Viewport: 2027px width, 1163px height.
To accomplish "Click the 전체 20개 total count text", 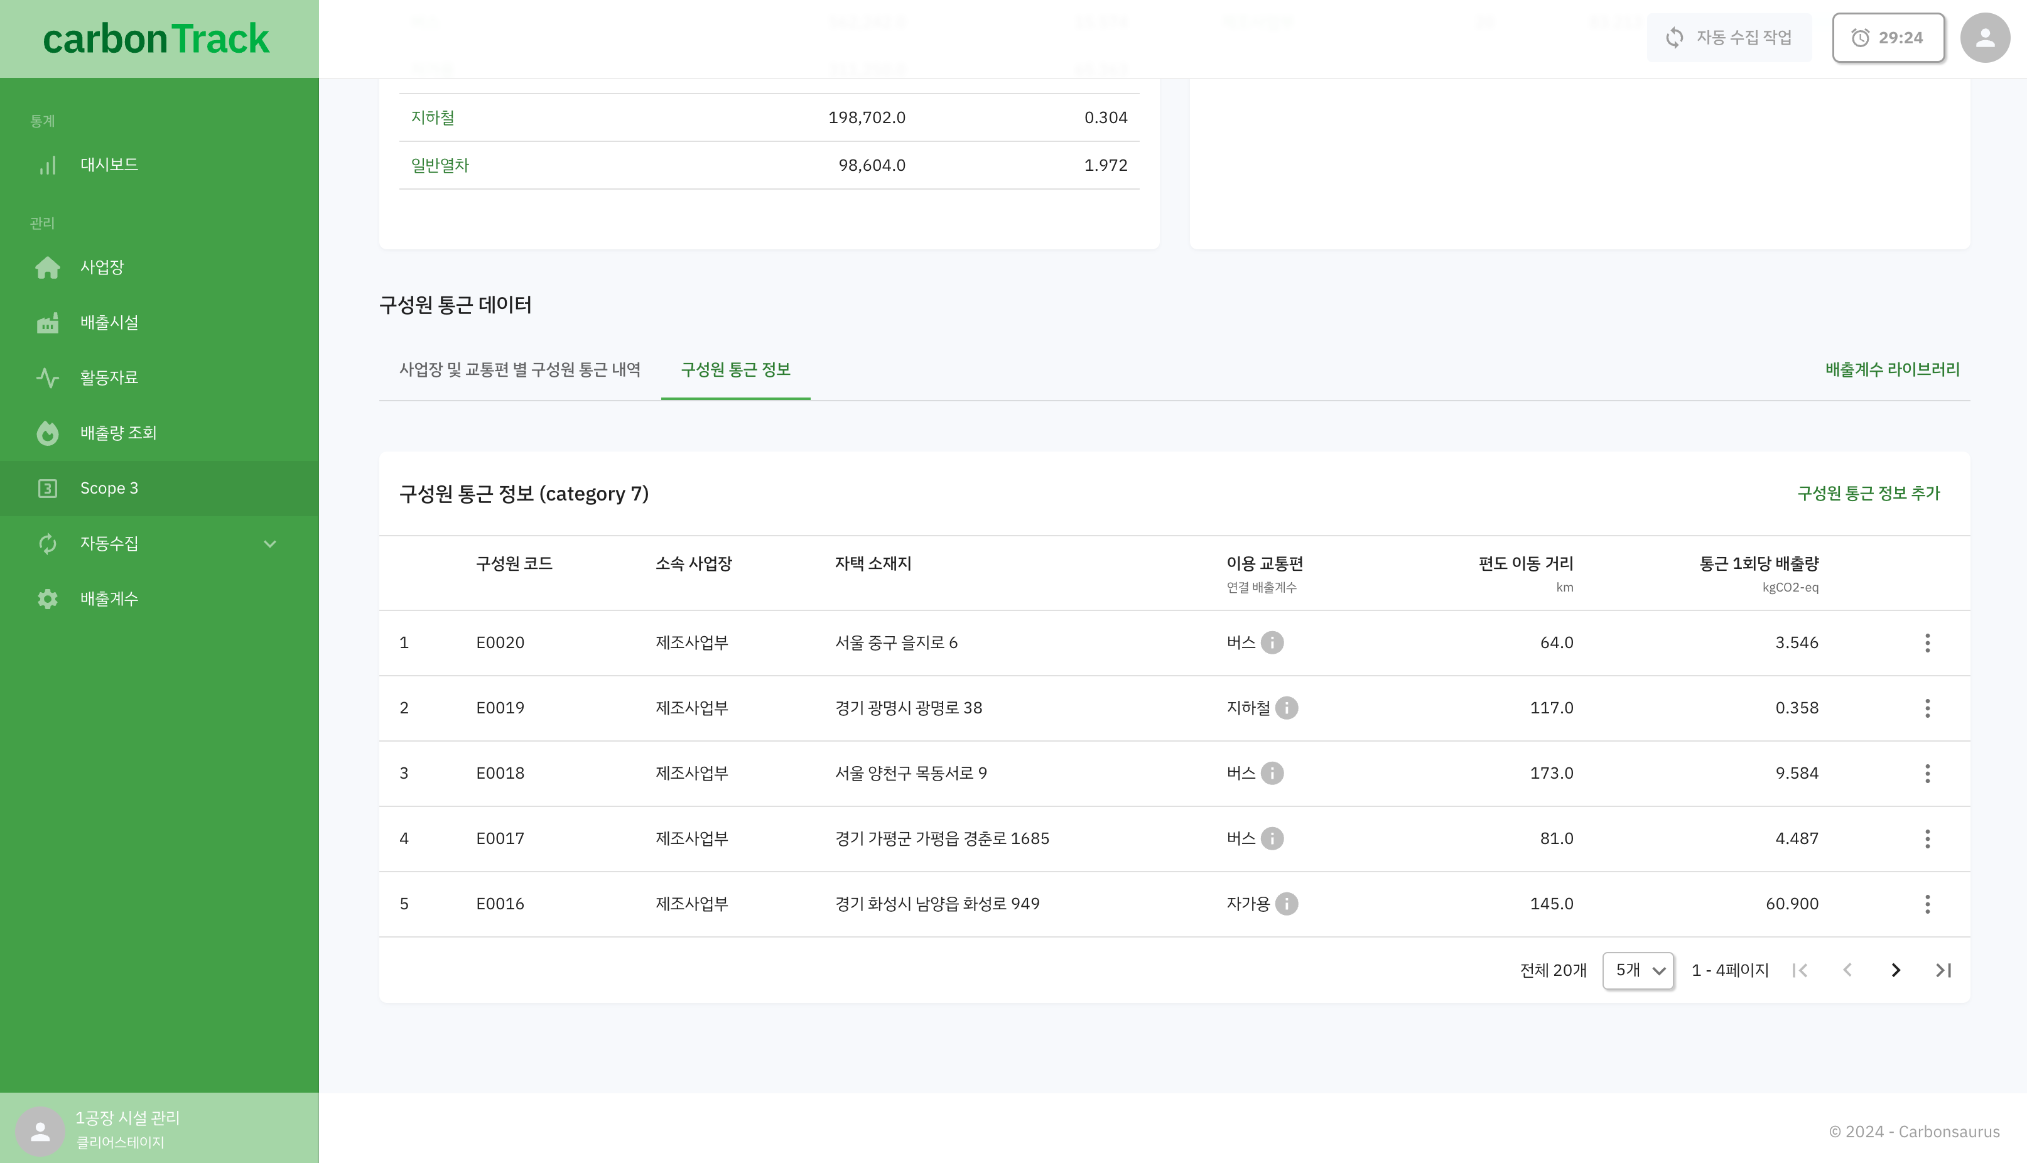I will [1554, 970].
